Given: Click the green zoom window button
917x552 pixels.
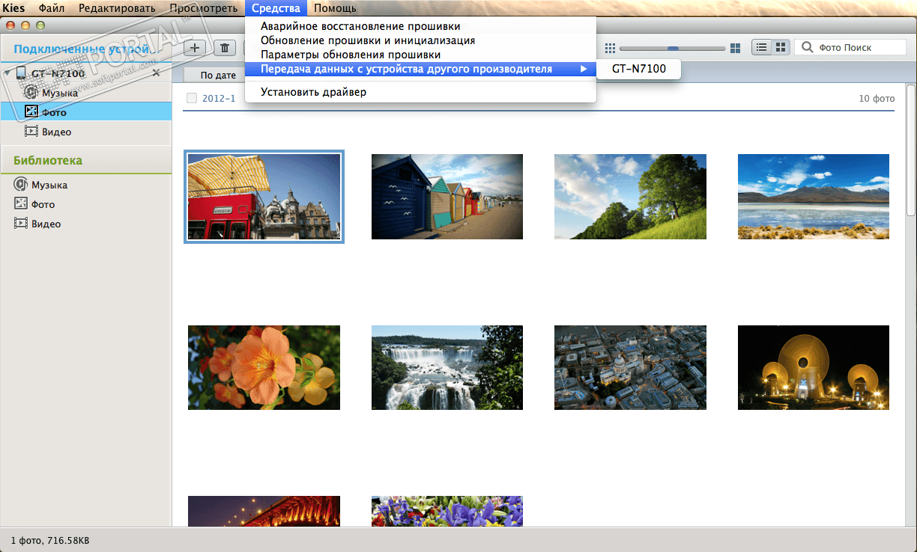Looking at the screenshot, I should coord(39,25).
